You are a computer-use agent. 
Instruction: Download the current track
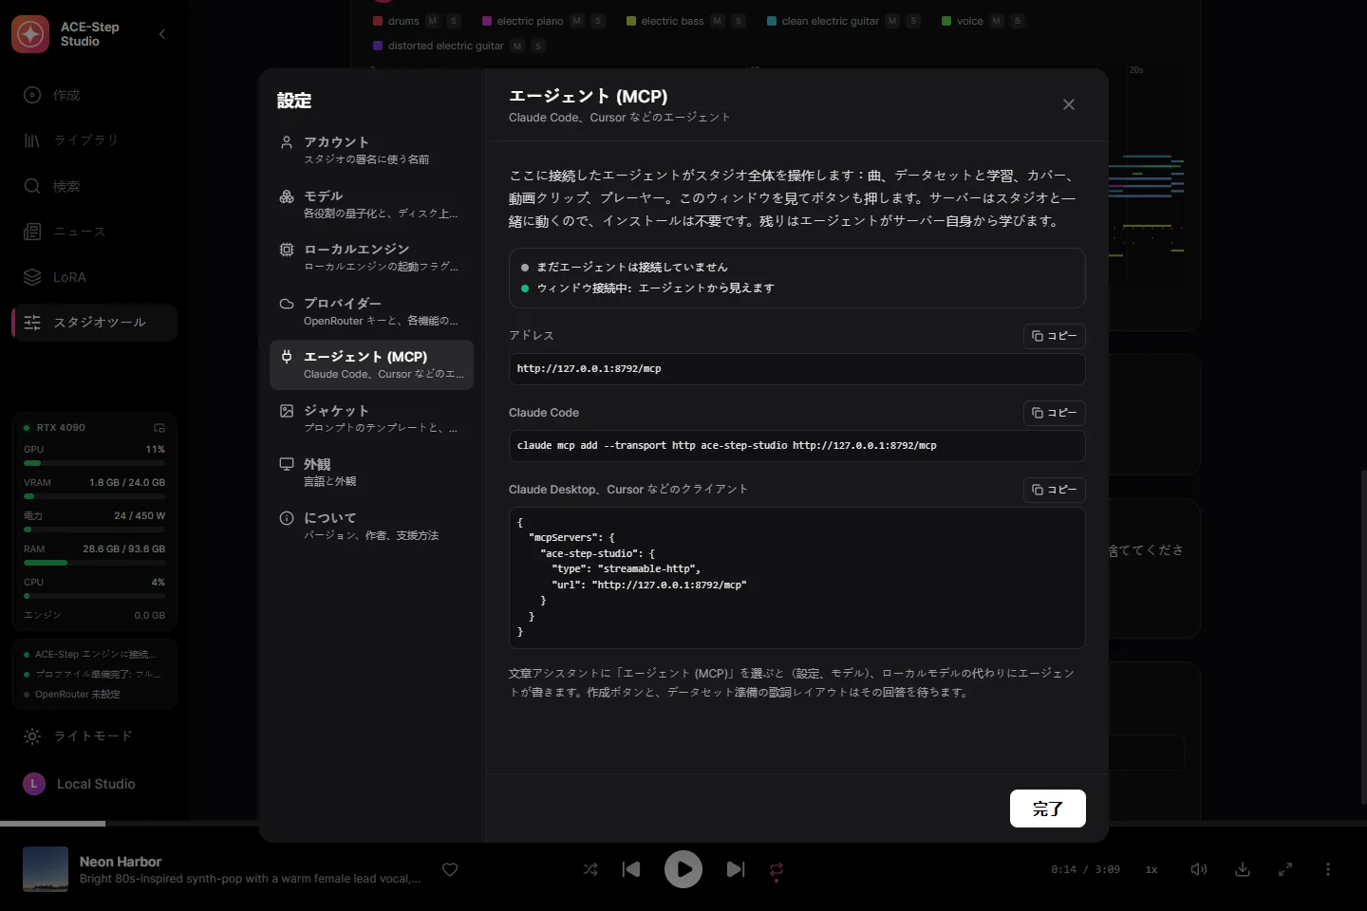point(1243,869)
